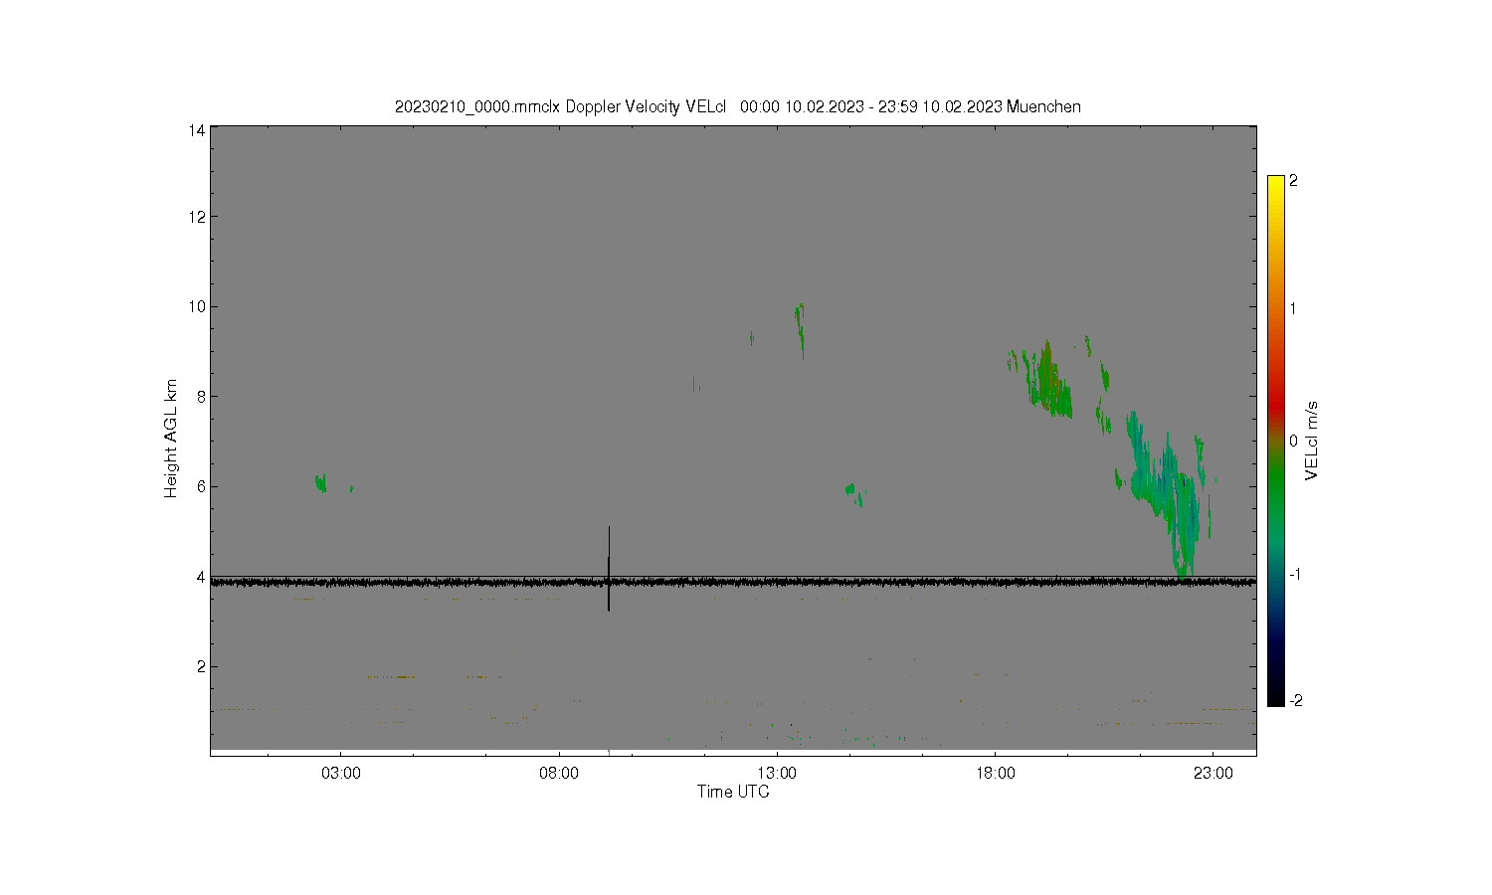
Task: Click the height tick label 10
Action: click(197, 306)
